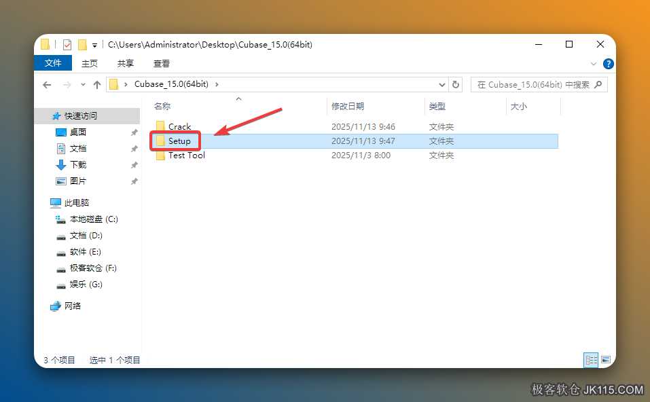Viewport: 650px width, 402px height.
Task: Select 网络 in the navigation pane
Action: (73, 306)
